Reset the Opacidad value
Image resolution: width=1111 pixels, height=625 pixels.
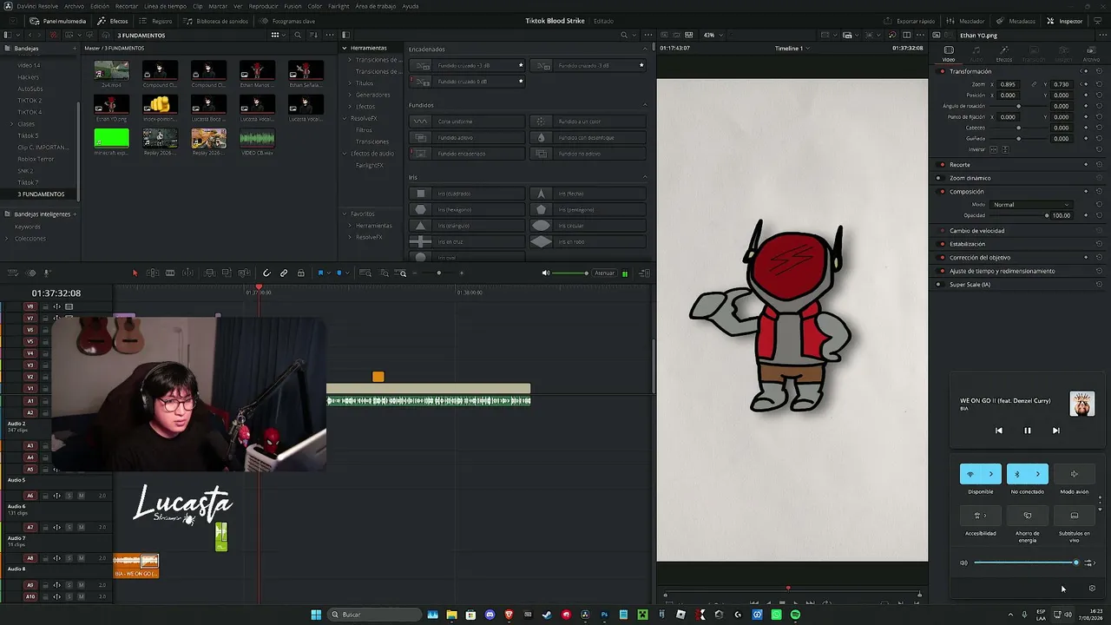(x=1100, y=215)
